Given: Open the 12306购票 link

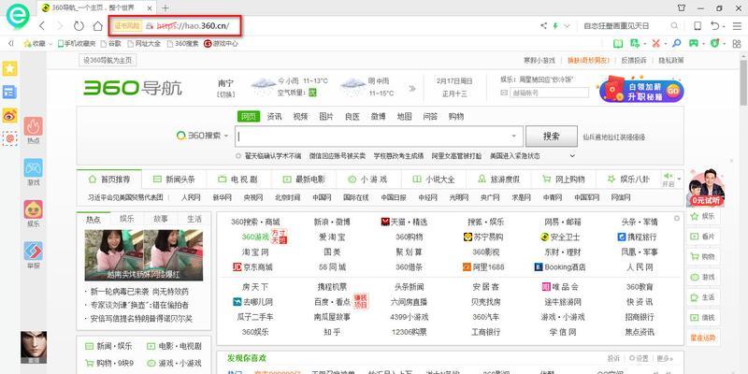Looking at the screenshot, I should [409, 332].
